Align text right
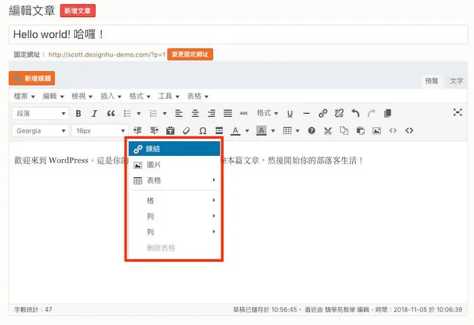 pyautogui.click(x=212, y=114)
